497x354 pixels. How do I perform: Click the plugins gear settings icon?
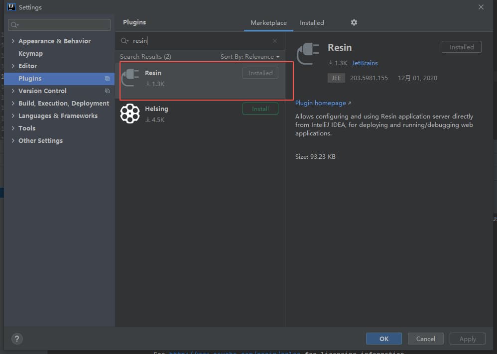click(x=354, y=22)
